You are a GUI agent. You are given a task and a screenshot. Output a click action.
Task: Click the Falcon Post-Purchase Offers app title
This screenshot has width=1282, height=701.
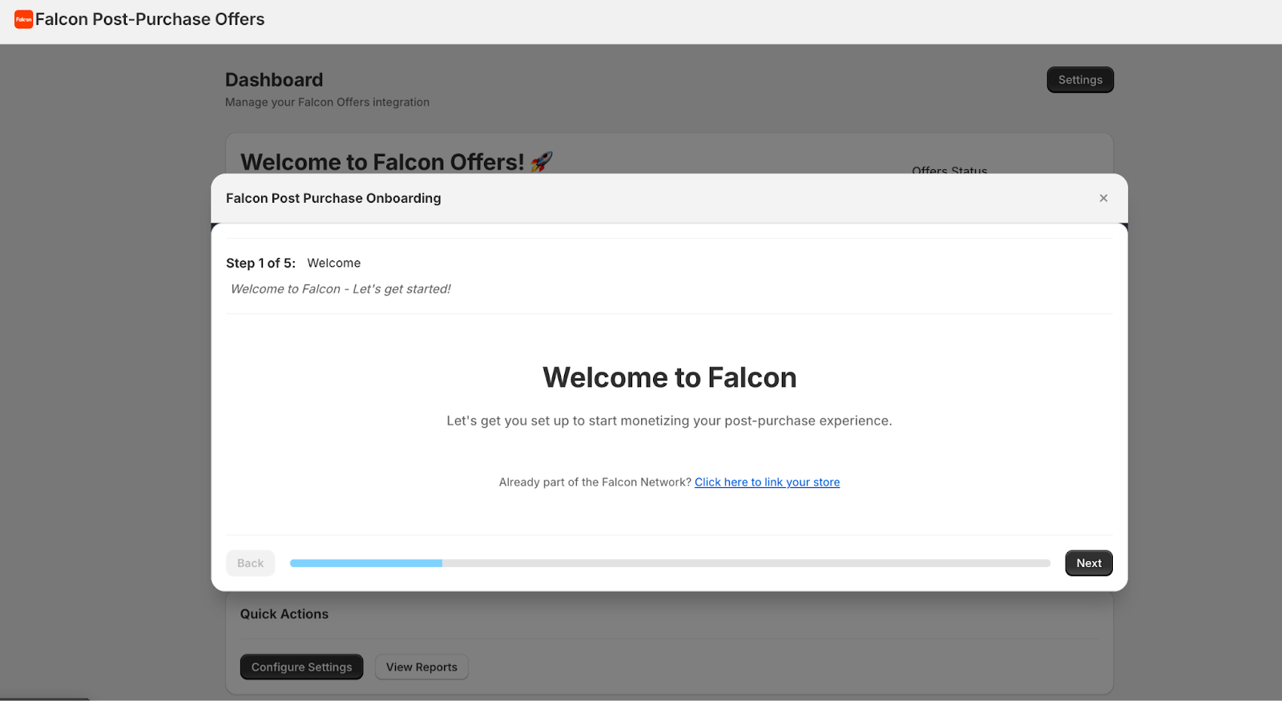[150, 19]
